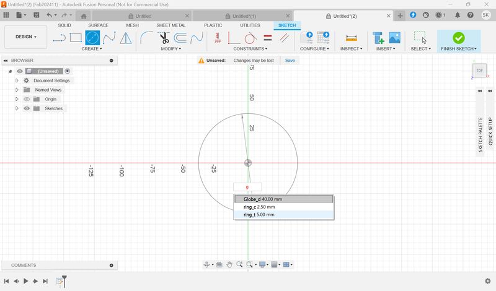Apply the Fix/Unfix constraint
The image size is (496, 291).
218,38
